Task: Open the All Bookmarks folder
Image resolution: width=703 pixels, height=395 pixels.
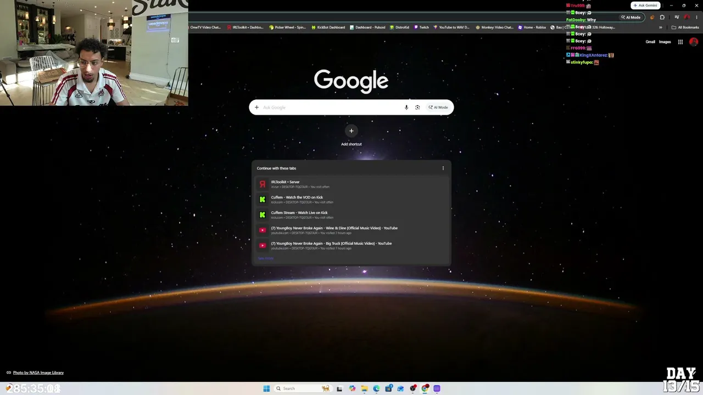Action: [685, 27]
